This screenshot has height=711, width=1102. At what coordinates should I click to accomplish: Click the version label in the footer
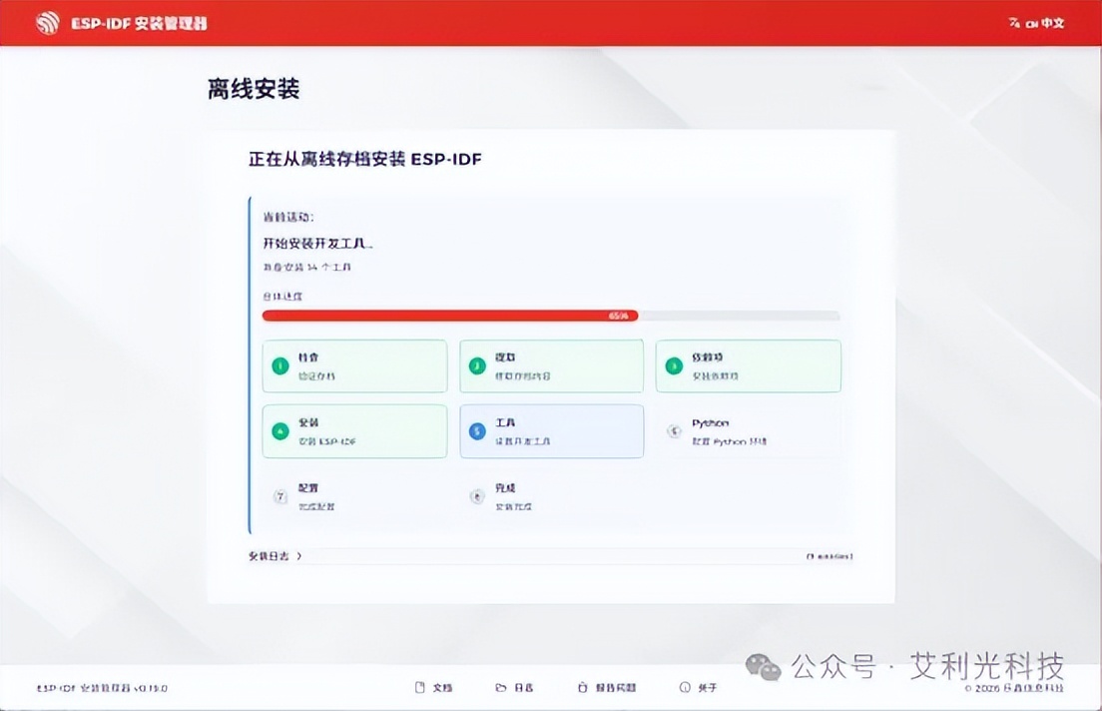pyautogui.click(x=102, y=688)
